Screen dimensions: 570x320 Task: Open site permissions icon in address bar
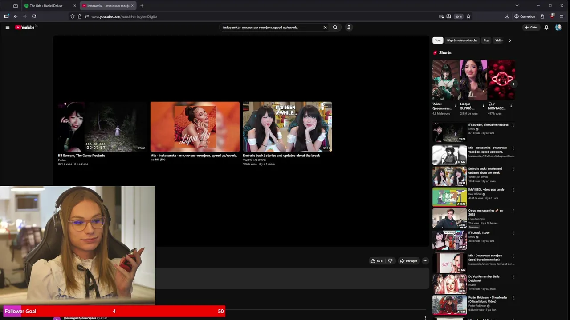pos(86,16)
